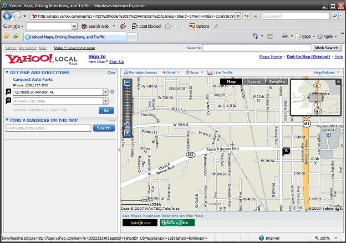The image size is (346, 243).
Task: Click the hospital H icon on map
Action: click(x=329, y=135)
